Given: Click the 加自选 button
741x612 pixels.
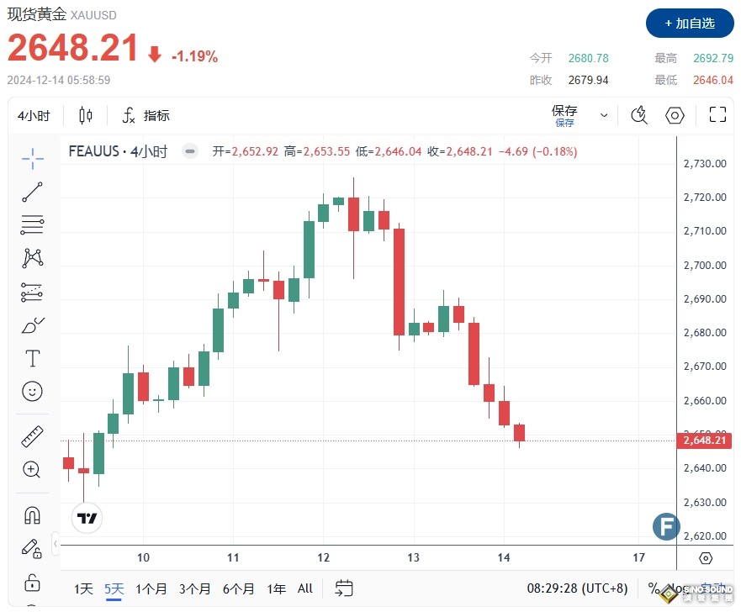Looking at the screenshot, I should [x=690, y=24].
